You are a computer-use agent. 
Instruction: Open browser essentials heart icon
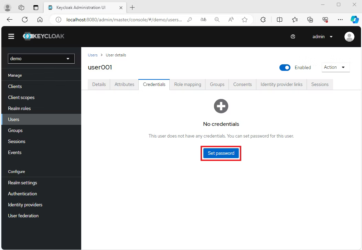[x=325, y=20]
